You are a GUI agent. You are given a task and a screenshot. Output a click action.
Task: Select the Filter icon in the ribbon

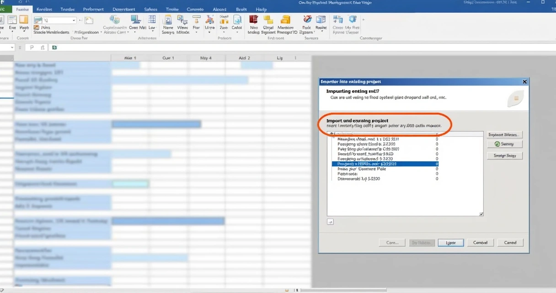click(x=196, y=21)
